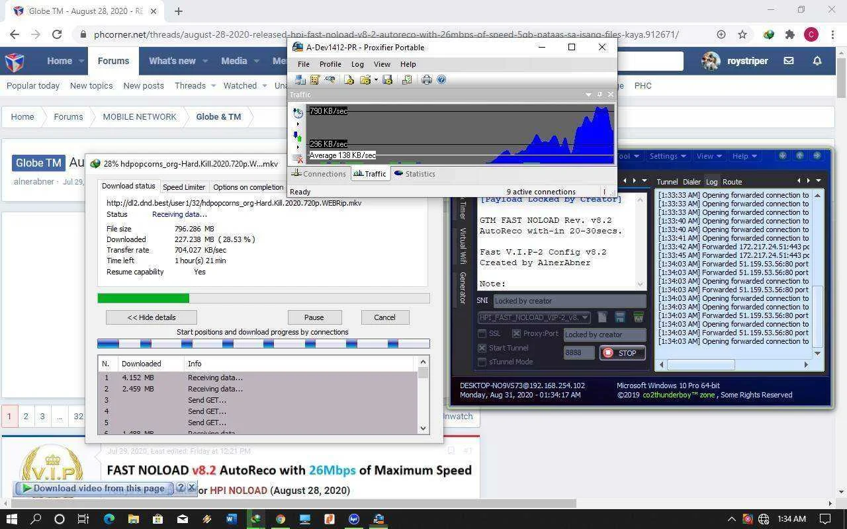Open the Help dropdown in tunnel app
Viewport: 847px width, 529px height.
point(745,156)
